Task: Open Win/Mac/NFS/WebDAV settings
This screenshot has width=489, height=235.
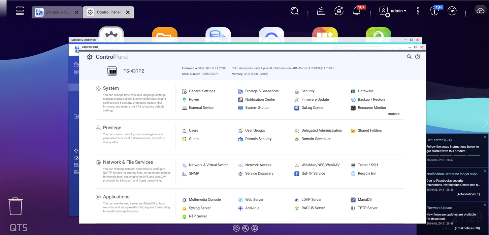Action: [x=317, y=165]
